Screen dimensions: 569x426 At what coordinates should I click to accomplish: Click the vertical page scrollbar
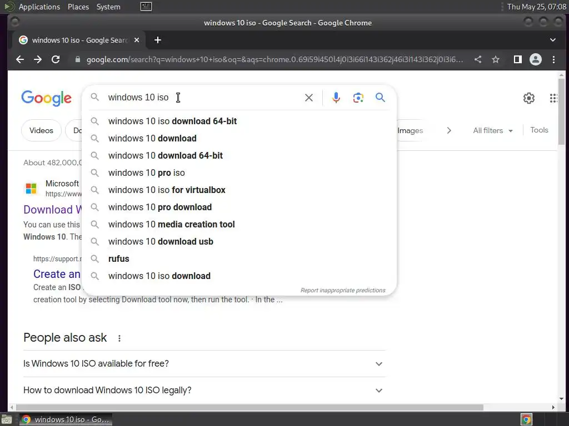point(561,111)
